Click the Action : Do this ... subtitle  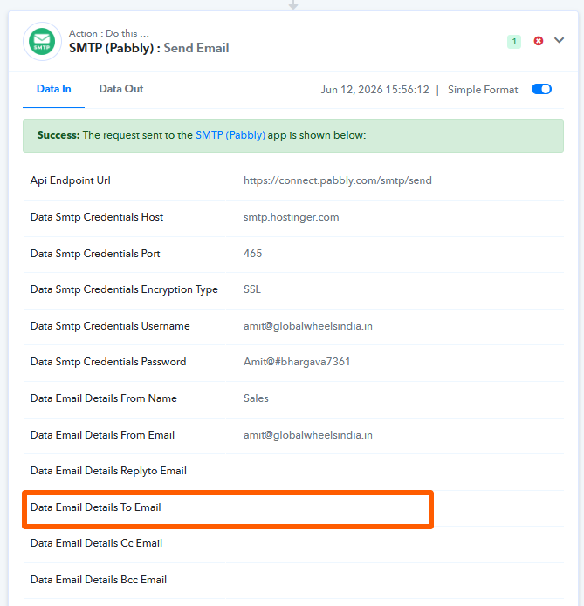109,33
